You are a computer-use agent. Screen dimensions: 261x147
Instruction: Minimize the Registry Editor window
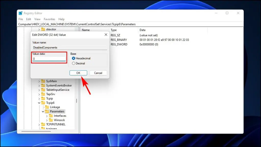(216, 13)
